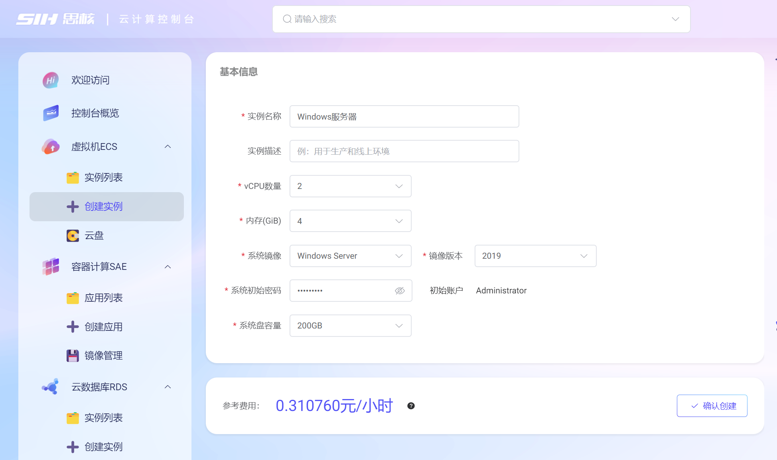777x460 pixels.
Task: Click the Administrator account text
Action: (501, 291)
